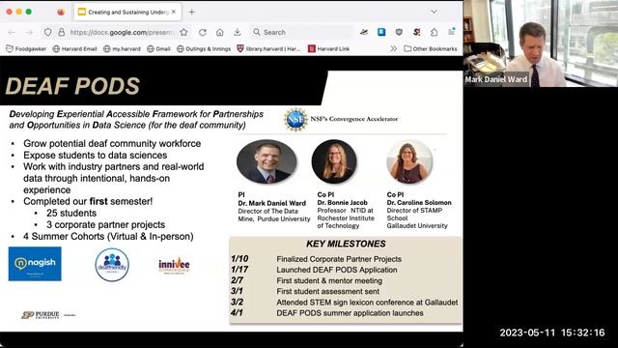Open the Harvard Link bookmark
618x348 pixels.
[328, 49]
